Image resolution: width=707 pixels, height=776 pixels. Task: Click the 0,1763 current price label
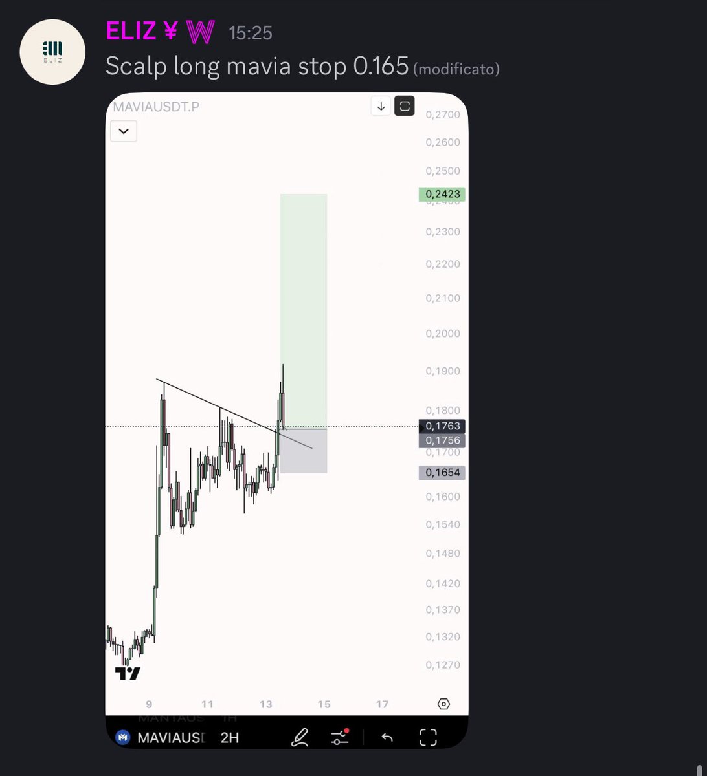(442, 426)
